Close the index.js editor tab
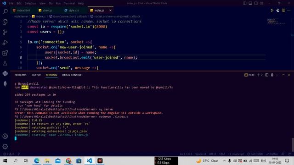This screenshot has height=165, width=294. point(110,11)
